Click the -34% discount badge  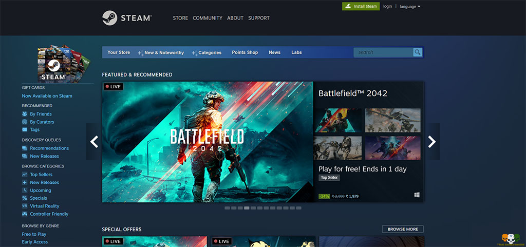(x=325, y=196)
